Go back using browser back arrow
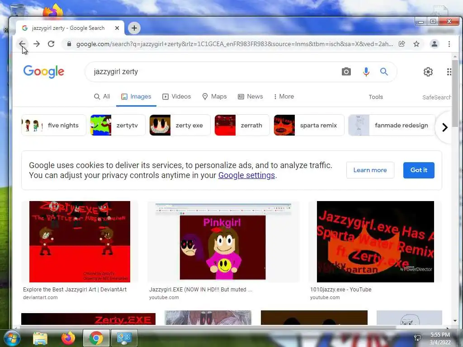Image resolution: width=463 pixels, height=347 pixels. [x=22, y=44]
